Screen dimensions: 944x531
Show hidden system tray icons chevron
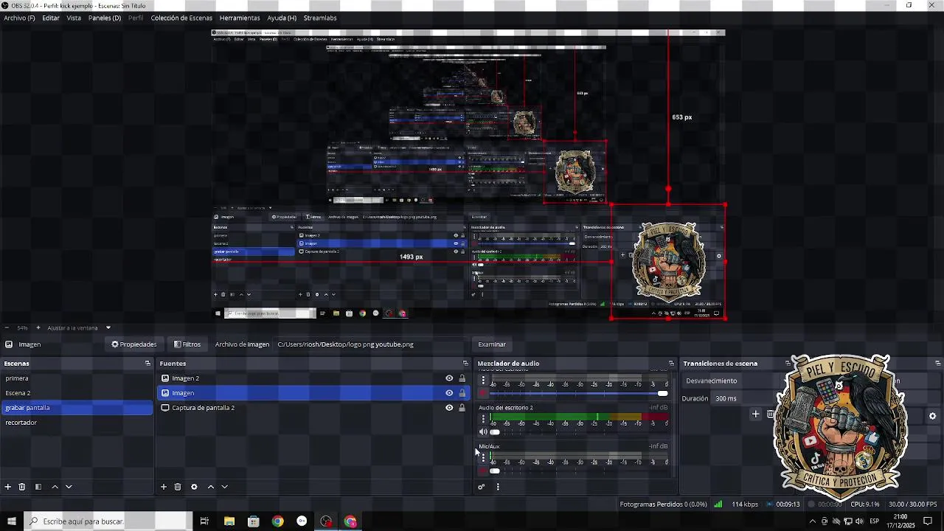(812, 521)
